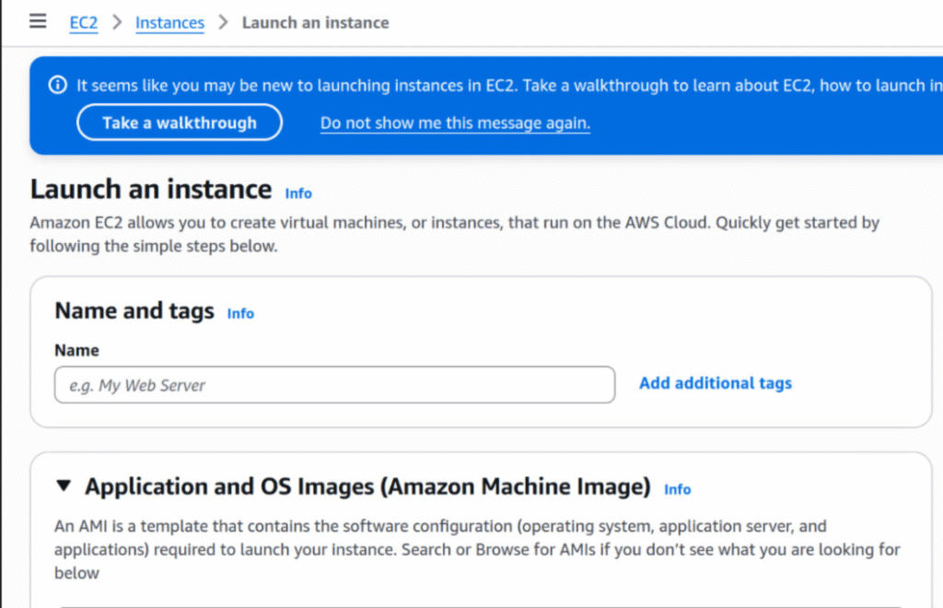Click the Application and OS Images heading text

tap(367, 486)
